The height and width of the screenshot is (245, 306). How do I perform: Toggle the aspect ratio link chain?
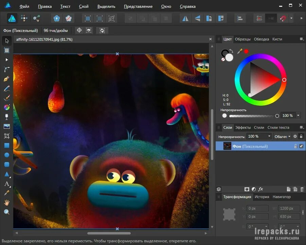(303, 212)
